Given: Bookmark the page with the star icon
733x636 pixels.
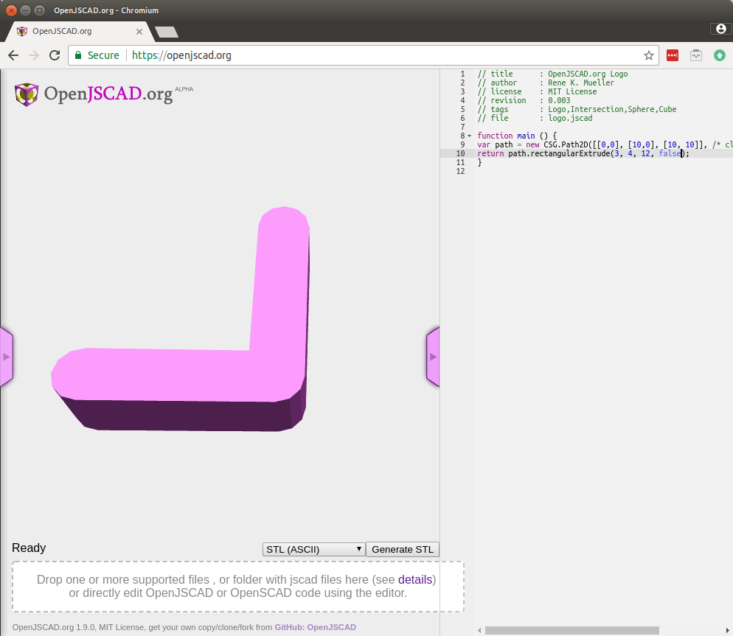Looking at the screenshot, I should [x=648, y=55].
